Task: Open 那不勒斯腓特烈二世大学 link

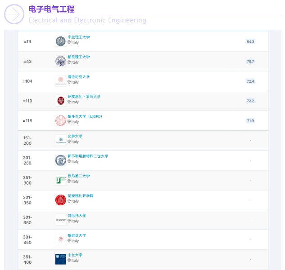Action: pyautogui.click(x=88, y=156)
